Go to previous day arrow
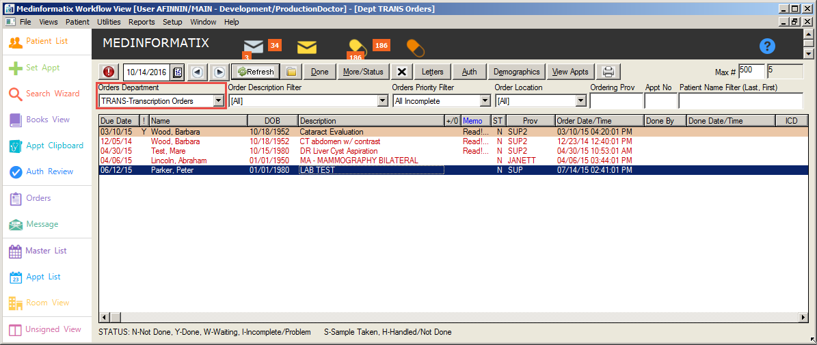The height and width of the screenshot is (345, 817). click(x=197, y=72)
